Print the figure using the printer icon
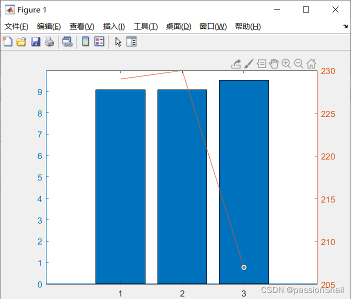Screen dimensions: 351x299 pyautogui.click(x=49, y=41)
